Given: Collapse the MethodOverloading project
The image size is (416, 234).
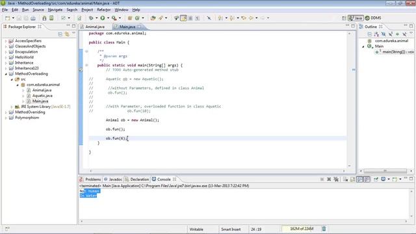Looking at the screenshot, I should click(6, 74).
